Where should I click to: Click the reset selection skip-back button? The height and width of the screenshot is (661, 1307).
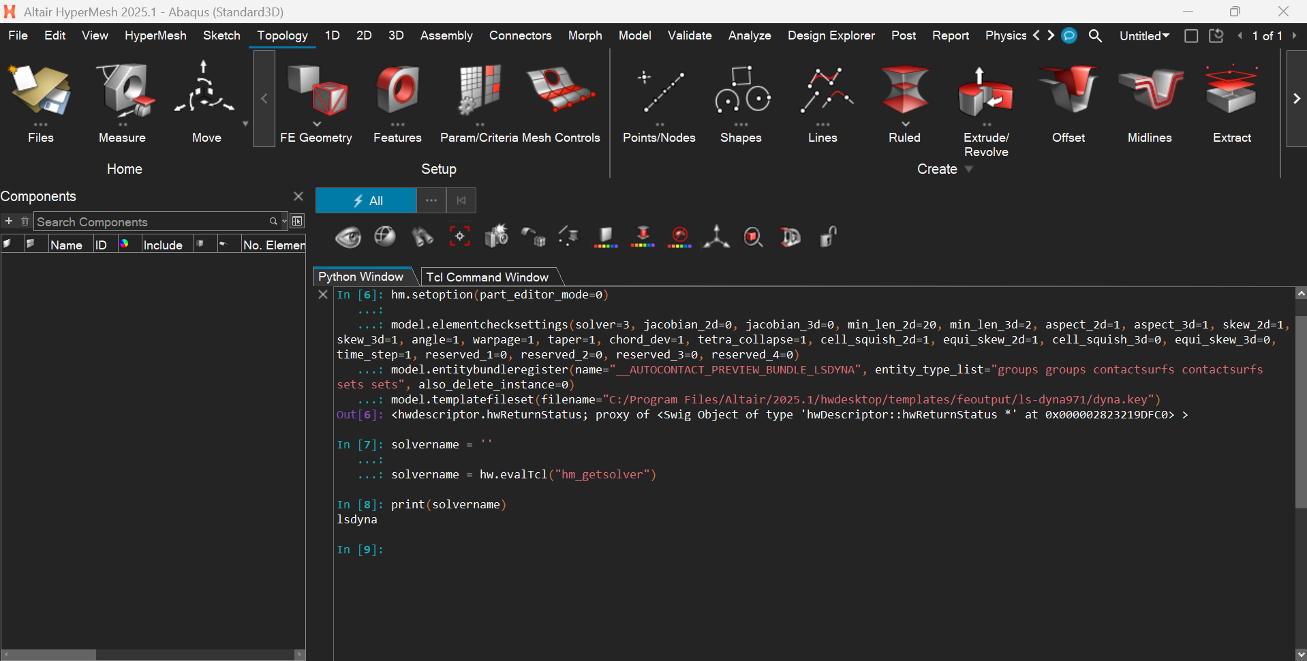(x=461, y=200)
